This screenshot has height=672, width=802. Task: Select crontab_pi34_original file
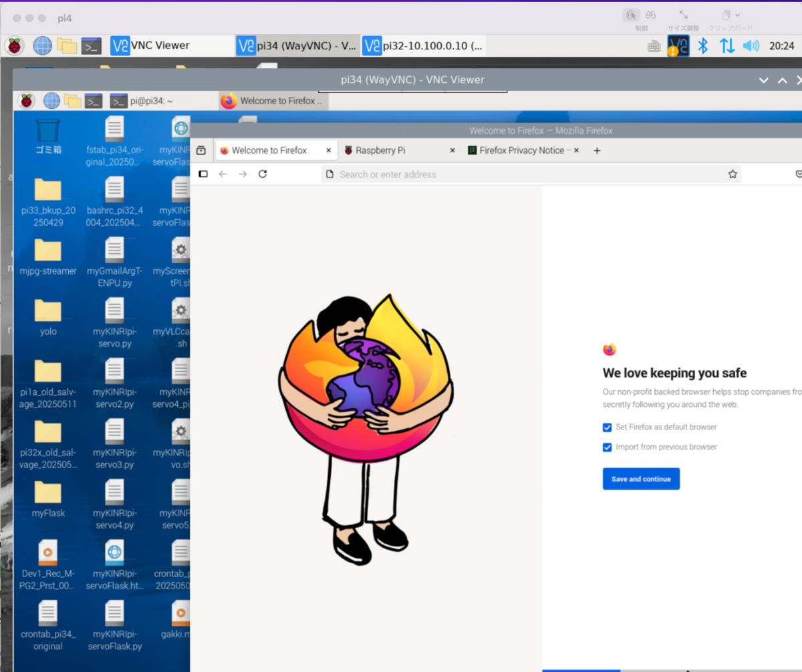point(48,626)
